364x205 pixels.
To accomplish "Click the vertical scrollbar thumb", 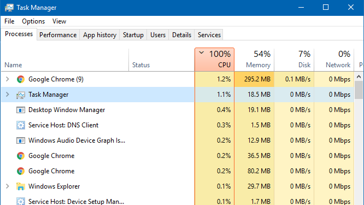I will [359, 90].
